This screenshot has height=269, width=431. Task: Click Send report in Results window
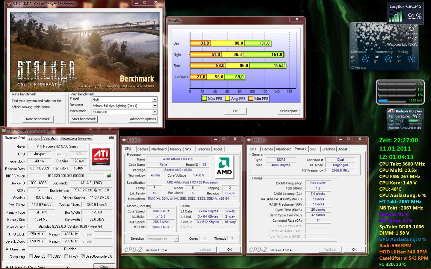click(x=289, y=111)
